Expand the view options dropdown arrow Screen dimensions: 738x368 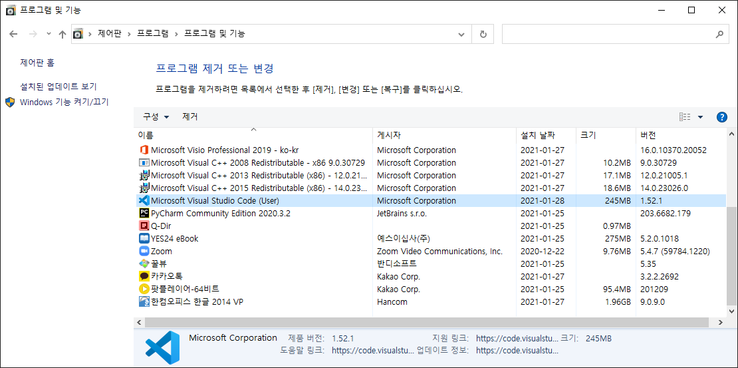pos(700,117)
